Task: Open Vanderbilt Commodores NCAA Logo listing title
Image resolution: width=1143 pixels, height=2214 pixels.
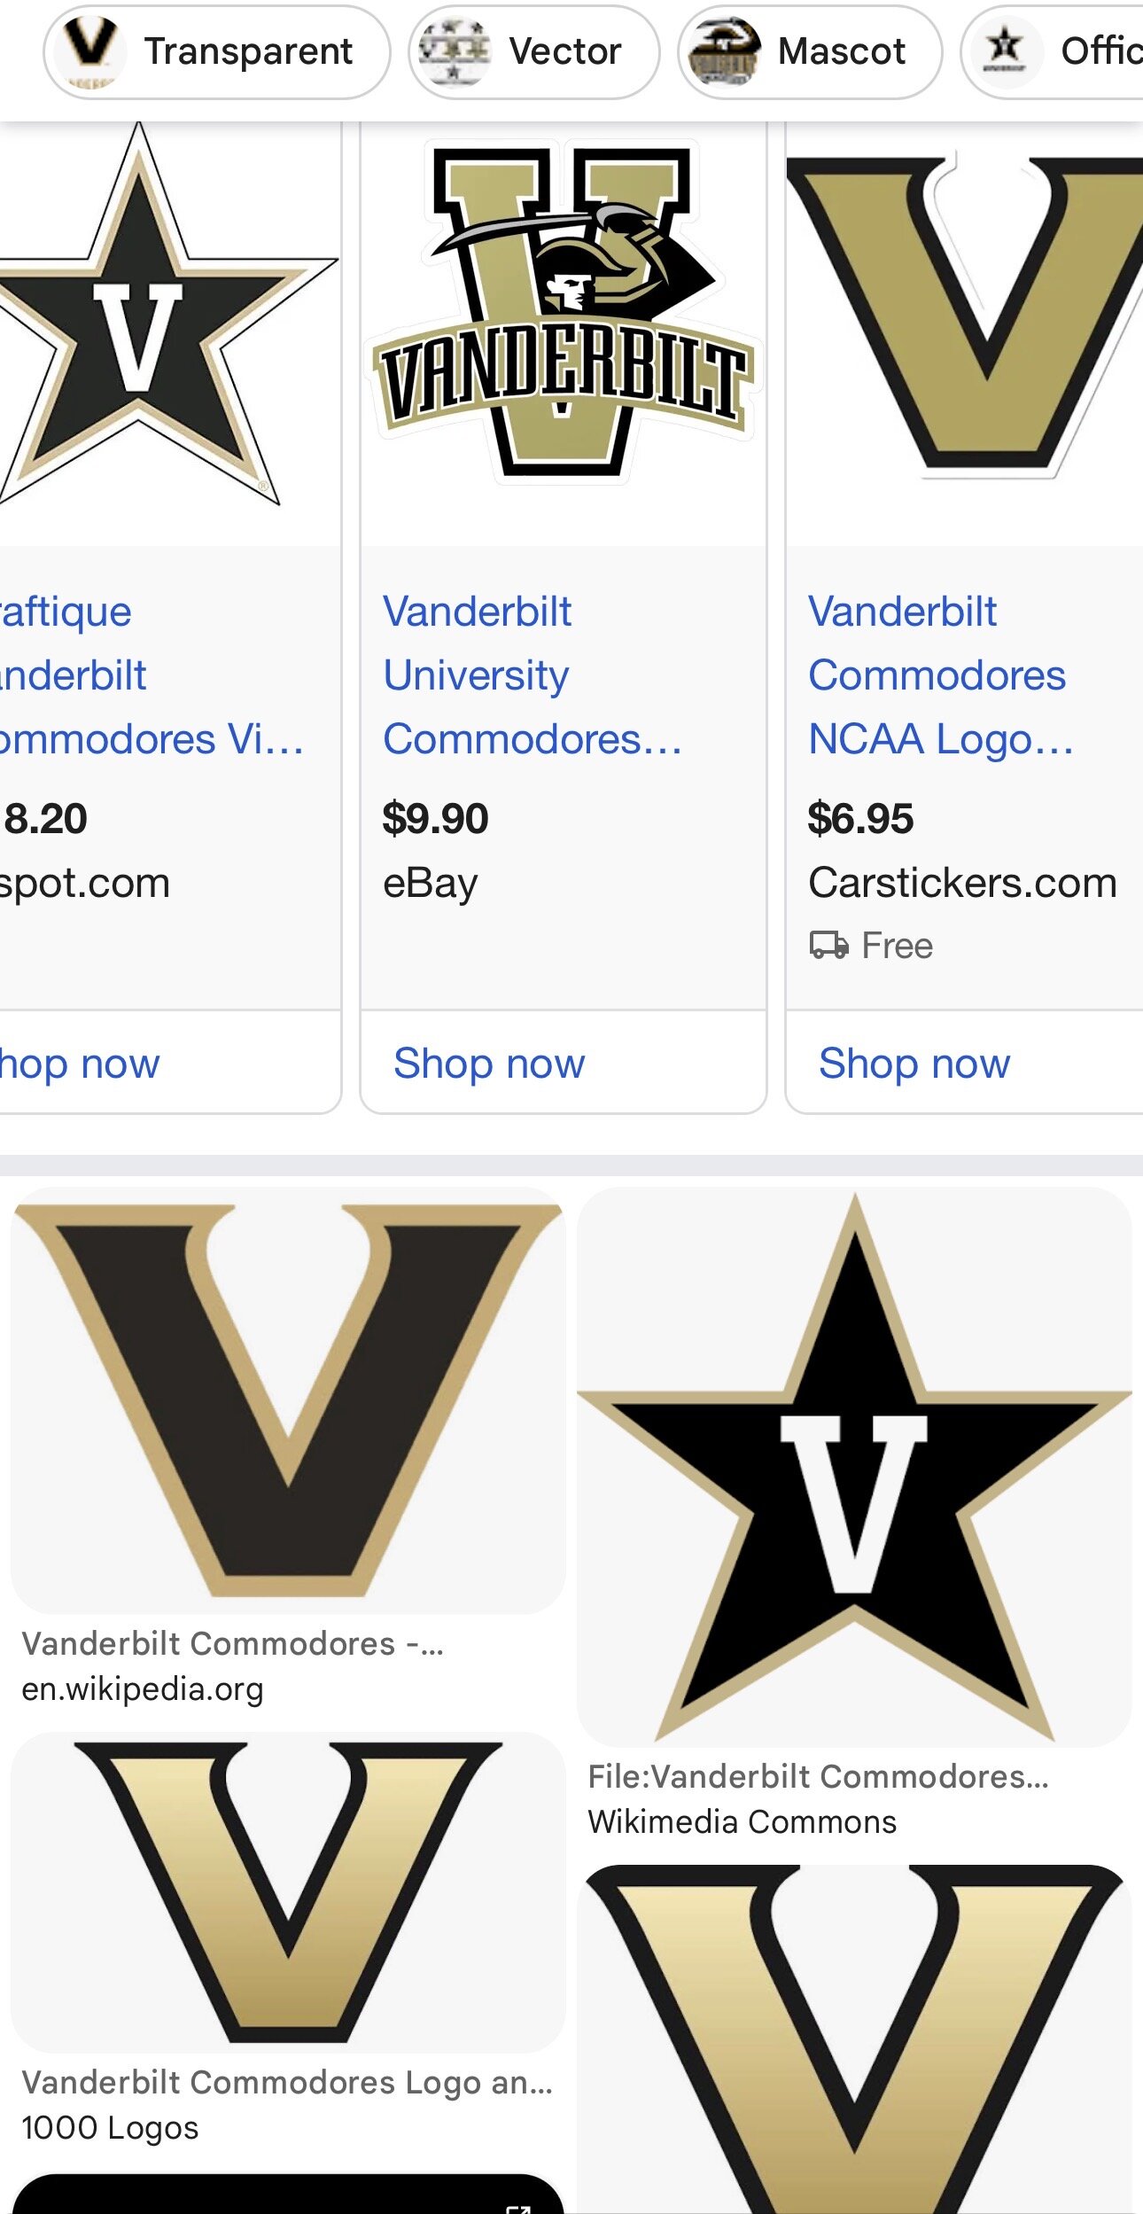Action: [940, 674]
